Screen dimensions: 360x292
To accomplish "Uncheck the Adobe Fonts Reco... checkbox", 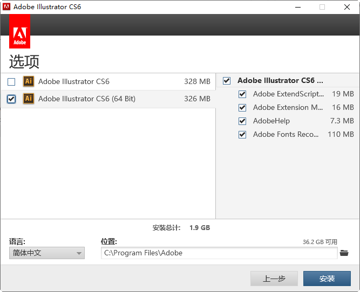I will click(x=242, y=135).
